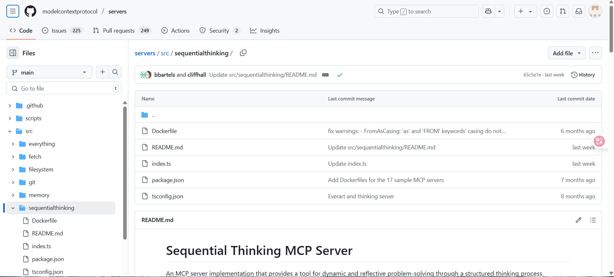Go to src breadcrumb link

[x=165, y=53]
